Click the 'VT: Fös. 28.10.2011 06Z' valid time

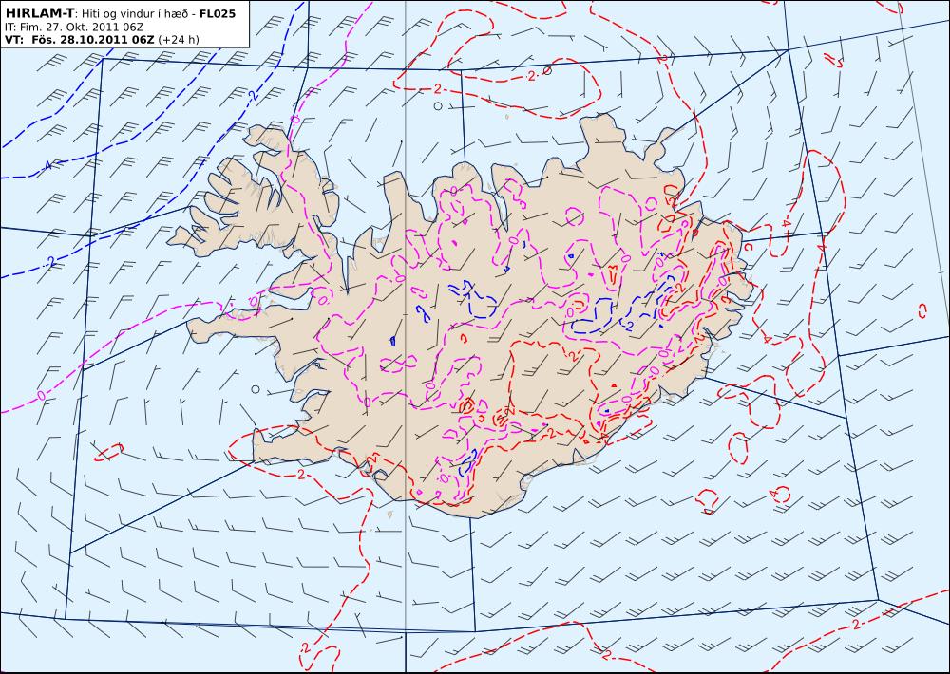pyautogui.click(x=80, y=39)
